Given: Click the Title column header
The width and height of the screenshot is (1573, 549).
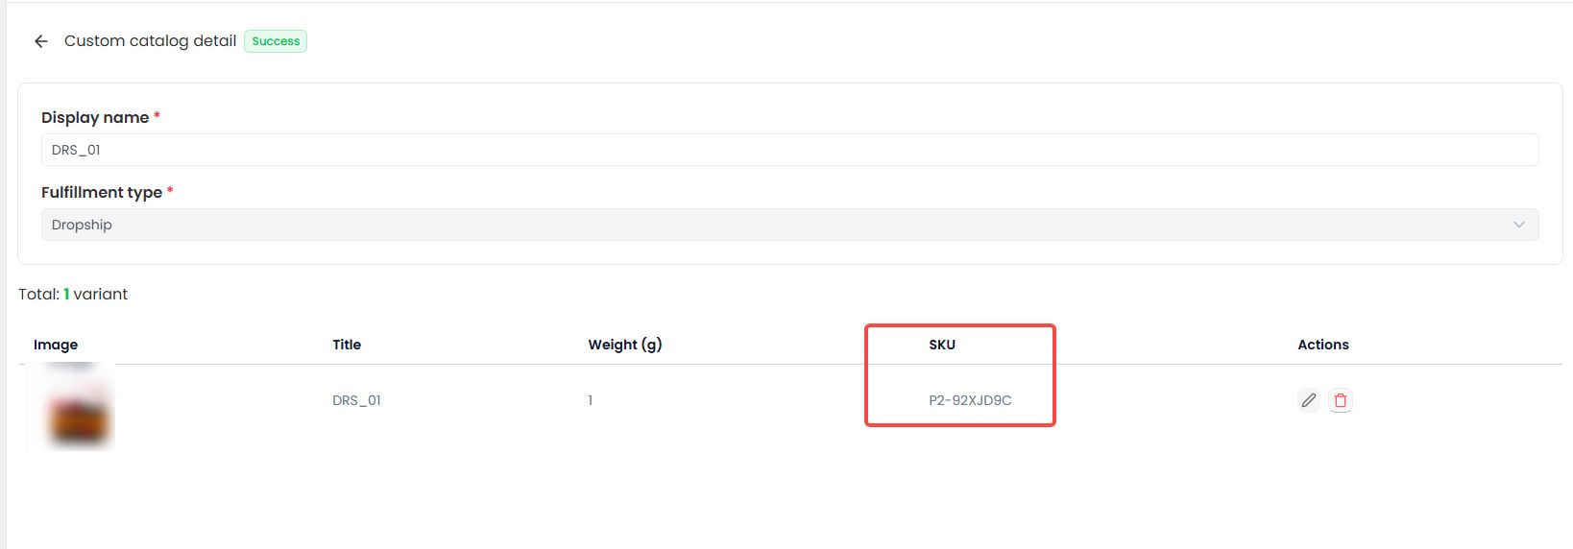Looking at the screenshot, I should click(x=347, y=345).
